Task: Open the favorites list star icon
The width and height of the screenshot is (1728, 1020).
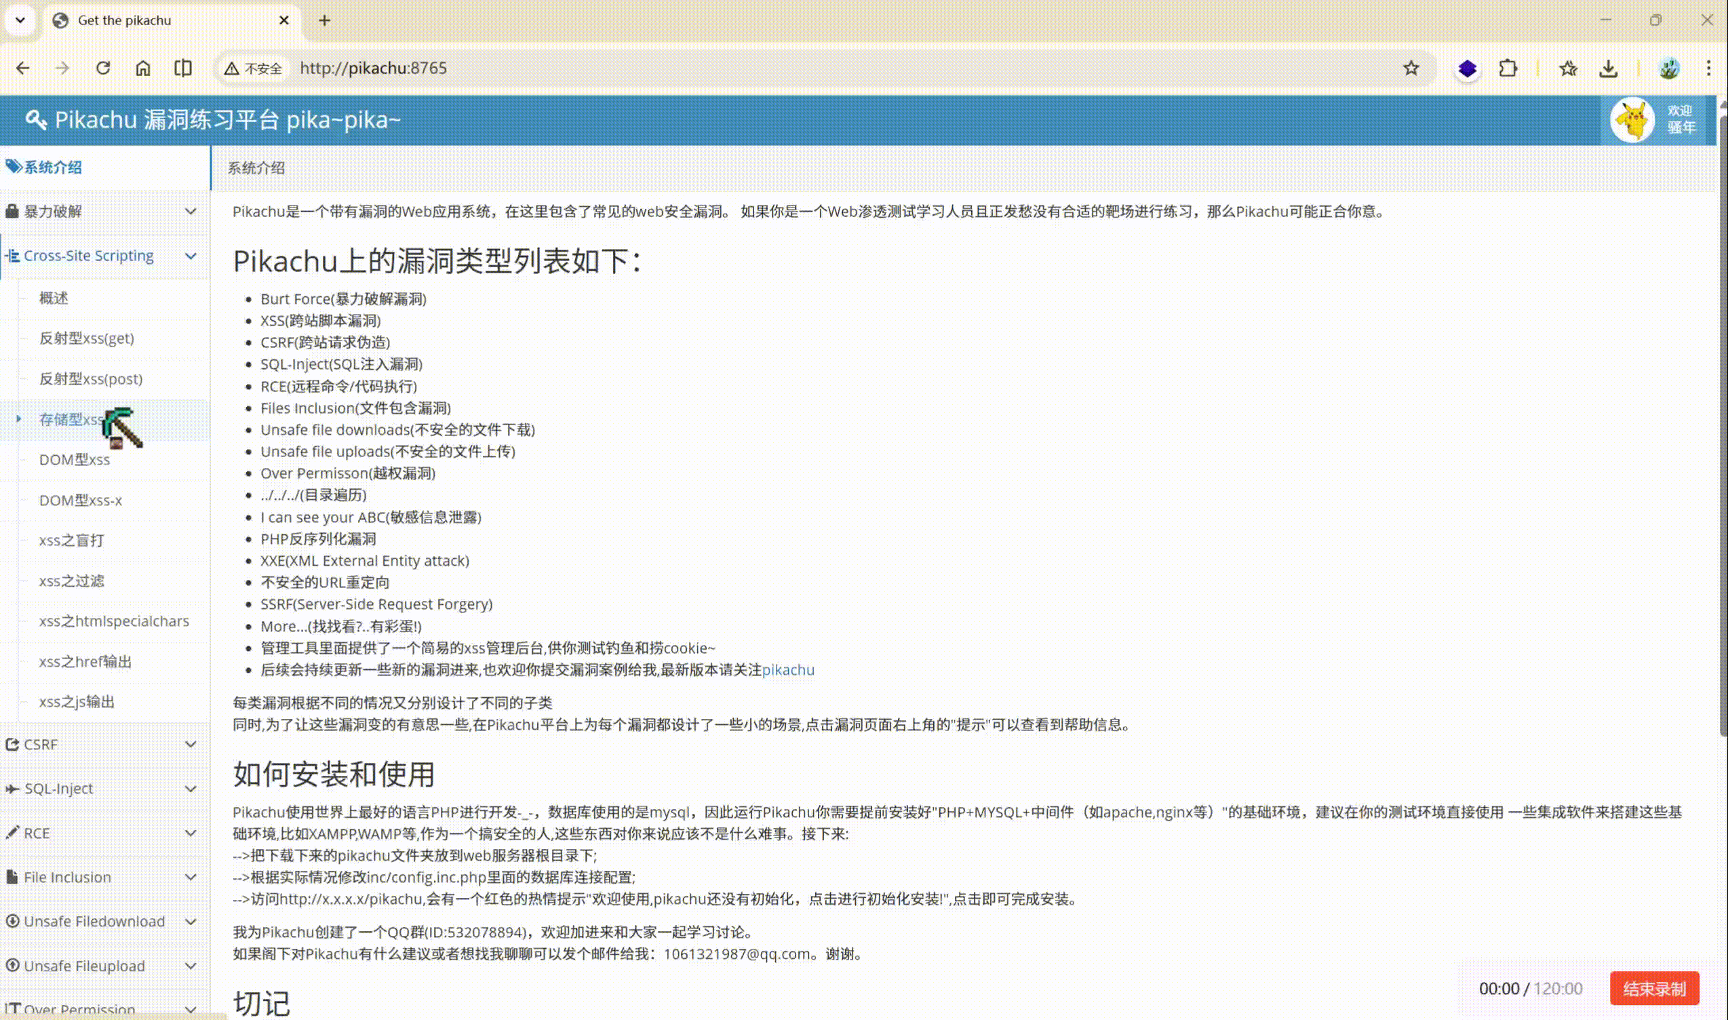Action: coord(1568,68)
